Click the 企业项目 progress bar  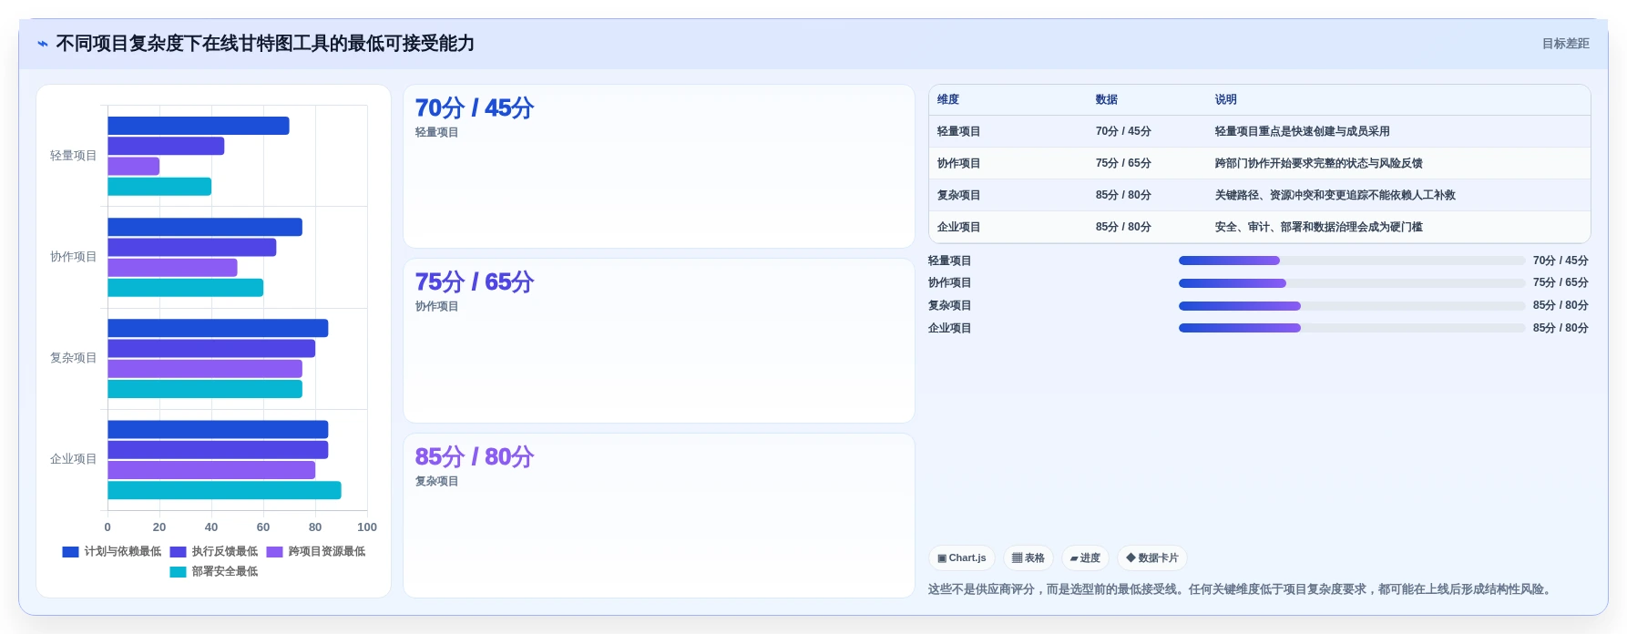[x=1352, y=328]
